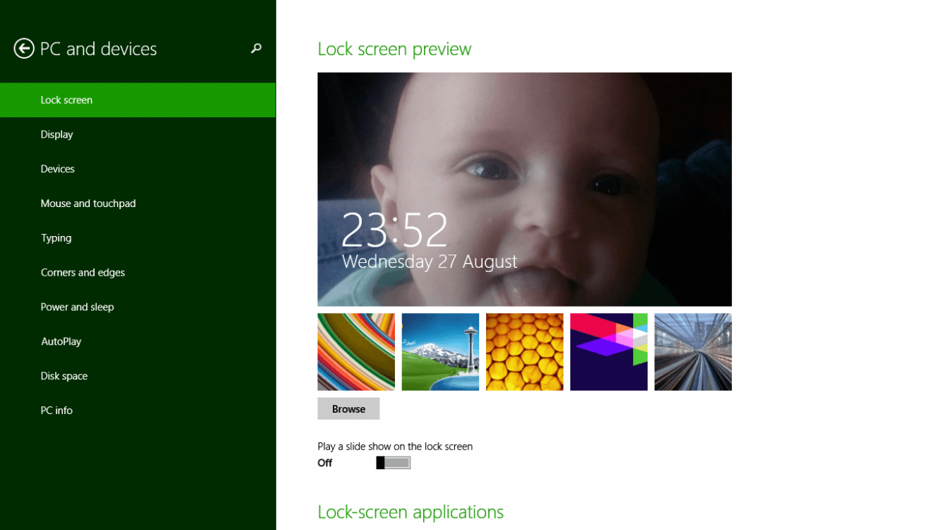View PC info from the sidebar
The image size is (939, 530).
[x=57, y=410]
